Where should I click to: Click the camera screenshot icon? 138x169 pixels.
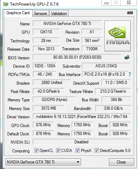[x=130, y=13]
